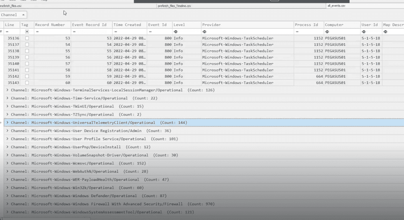
Task: Switch to the all_events.csv tab
Action: [336, 6]
